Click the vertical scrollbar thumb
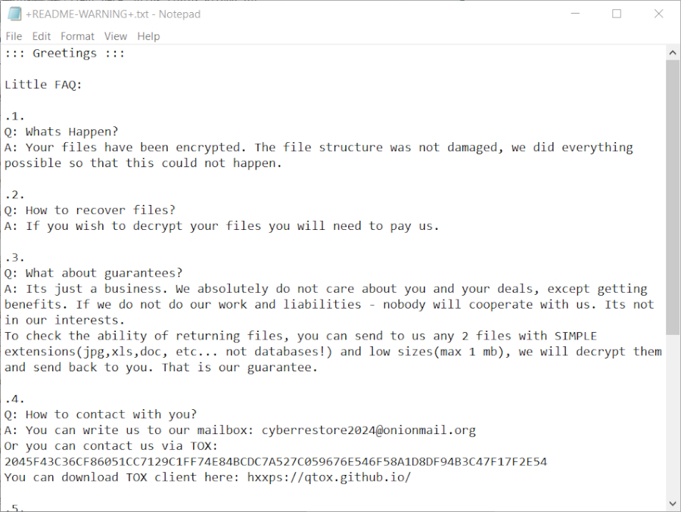This screenshot has width=681, height=512. (672, 197)
